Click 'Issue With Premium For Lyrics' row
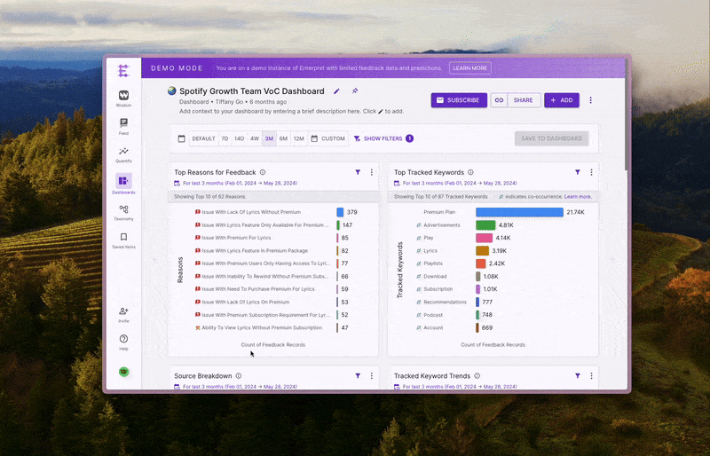 [x=236, y=238]
